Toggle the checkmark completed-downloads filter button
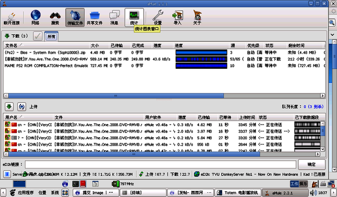The width and height of the screenshot is (337, 197). click(x=38, y=36)
